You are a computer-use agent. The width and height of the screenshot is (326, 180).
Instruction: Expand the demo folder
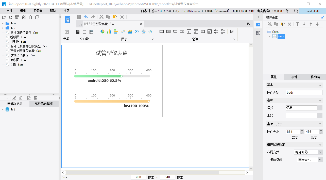[x=2, y=23]
